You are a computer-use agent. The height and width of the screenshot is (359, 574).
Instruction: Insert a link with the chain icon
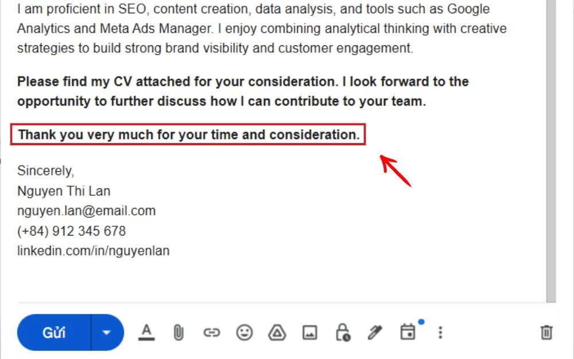click(x=212, y=333)
